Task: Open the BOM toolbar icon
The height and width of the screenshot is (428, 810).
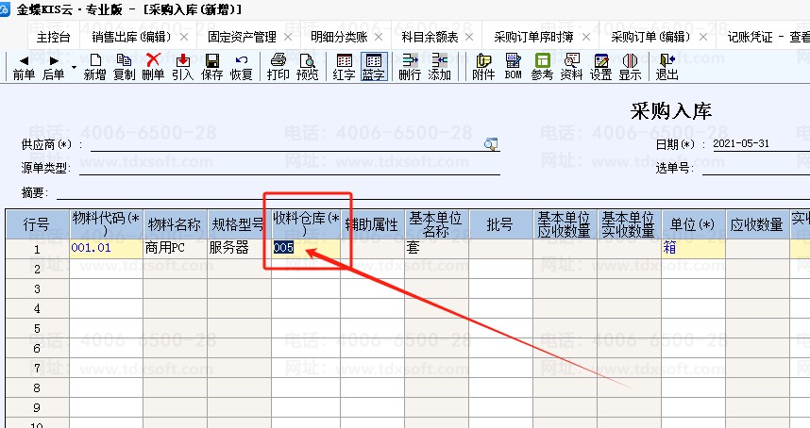Action: pyautogui.click(x=513, y=66)
